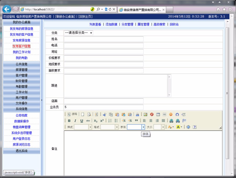The width and height of the screenshot is (236, 178).
Task: Click the 姓名 input field
Action: [x=104, y=39]
